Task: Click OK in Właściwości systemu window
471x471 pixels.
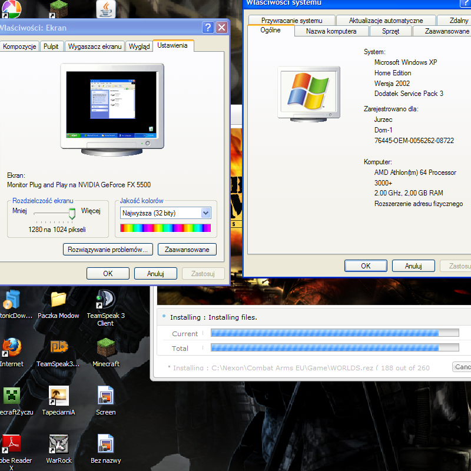Action: pyautogui.click(x=366, y=266)
